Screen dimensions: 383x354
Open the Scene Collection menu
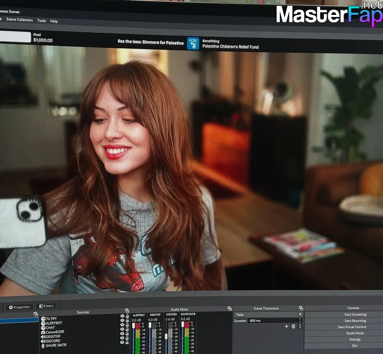click(x=19, y=19)
